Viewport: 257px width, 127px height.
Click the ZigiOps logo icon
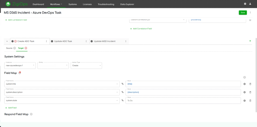tap(8, 4)
